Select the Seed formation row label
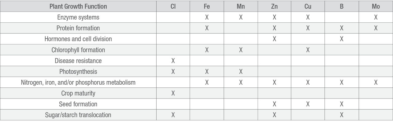Viewport: 393px width, 123px height. coord(78,104)
